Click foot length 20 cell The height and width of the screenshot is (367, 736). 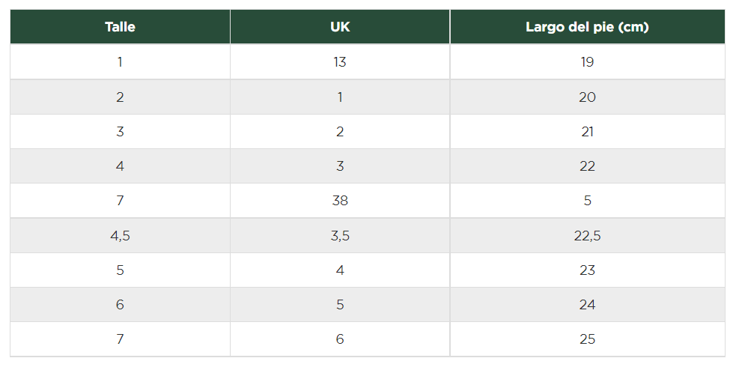[x=587, y=97]
